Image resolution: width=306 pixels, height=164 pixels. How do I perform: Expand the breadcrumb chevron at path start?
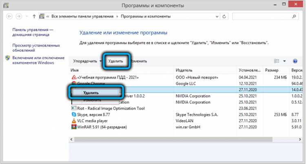pyautogui.click(x=48, y=17)
